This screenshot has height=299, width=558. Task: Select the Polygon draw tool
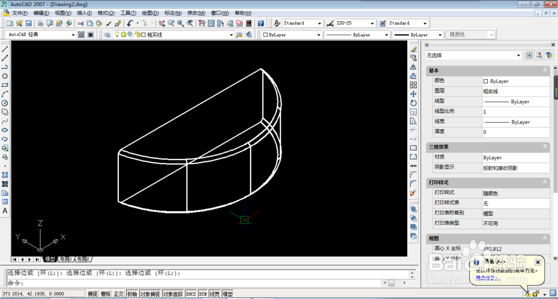click(5, 76)
